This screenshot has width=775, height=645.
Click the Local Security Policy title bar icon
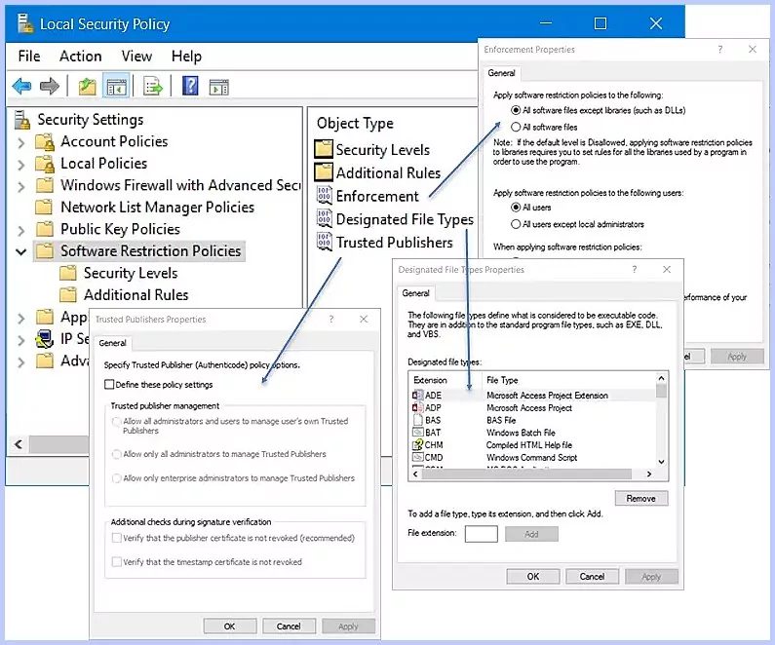point(25,23)
